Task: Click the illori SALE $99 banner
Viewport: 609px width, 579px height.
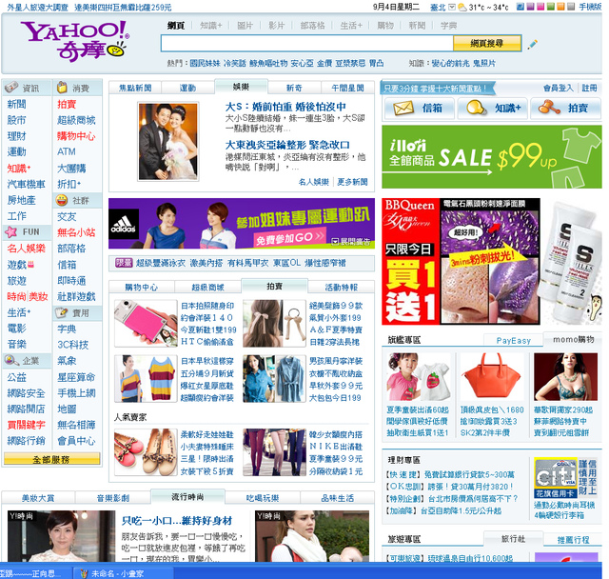Action: 492,156
